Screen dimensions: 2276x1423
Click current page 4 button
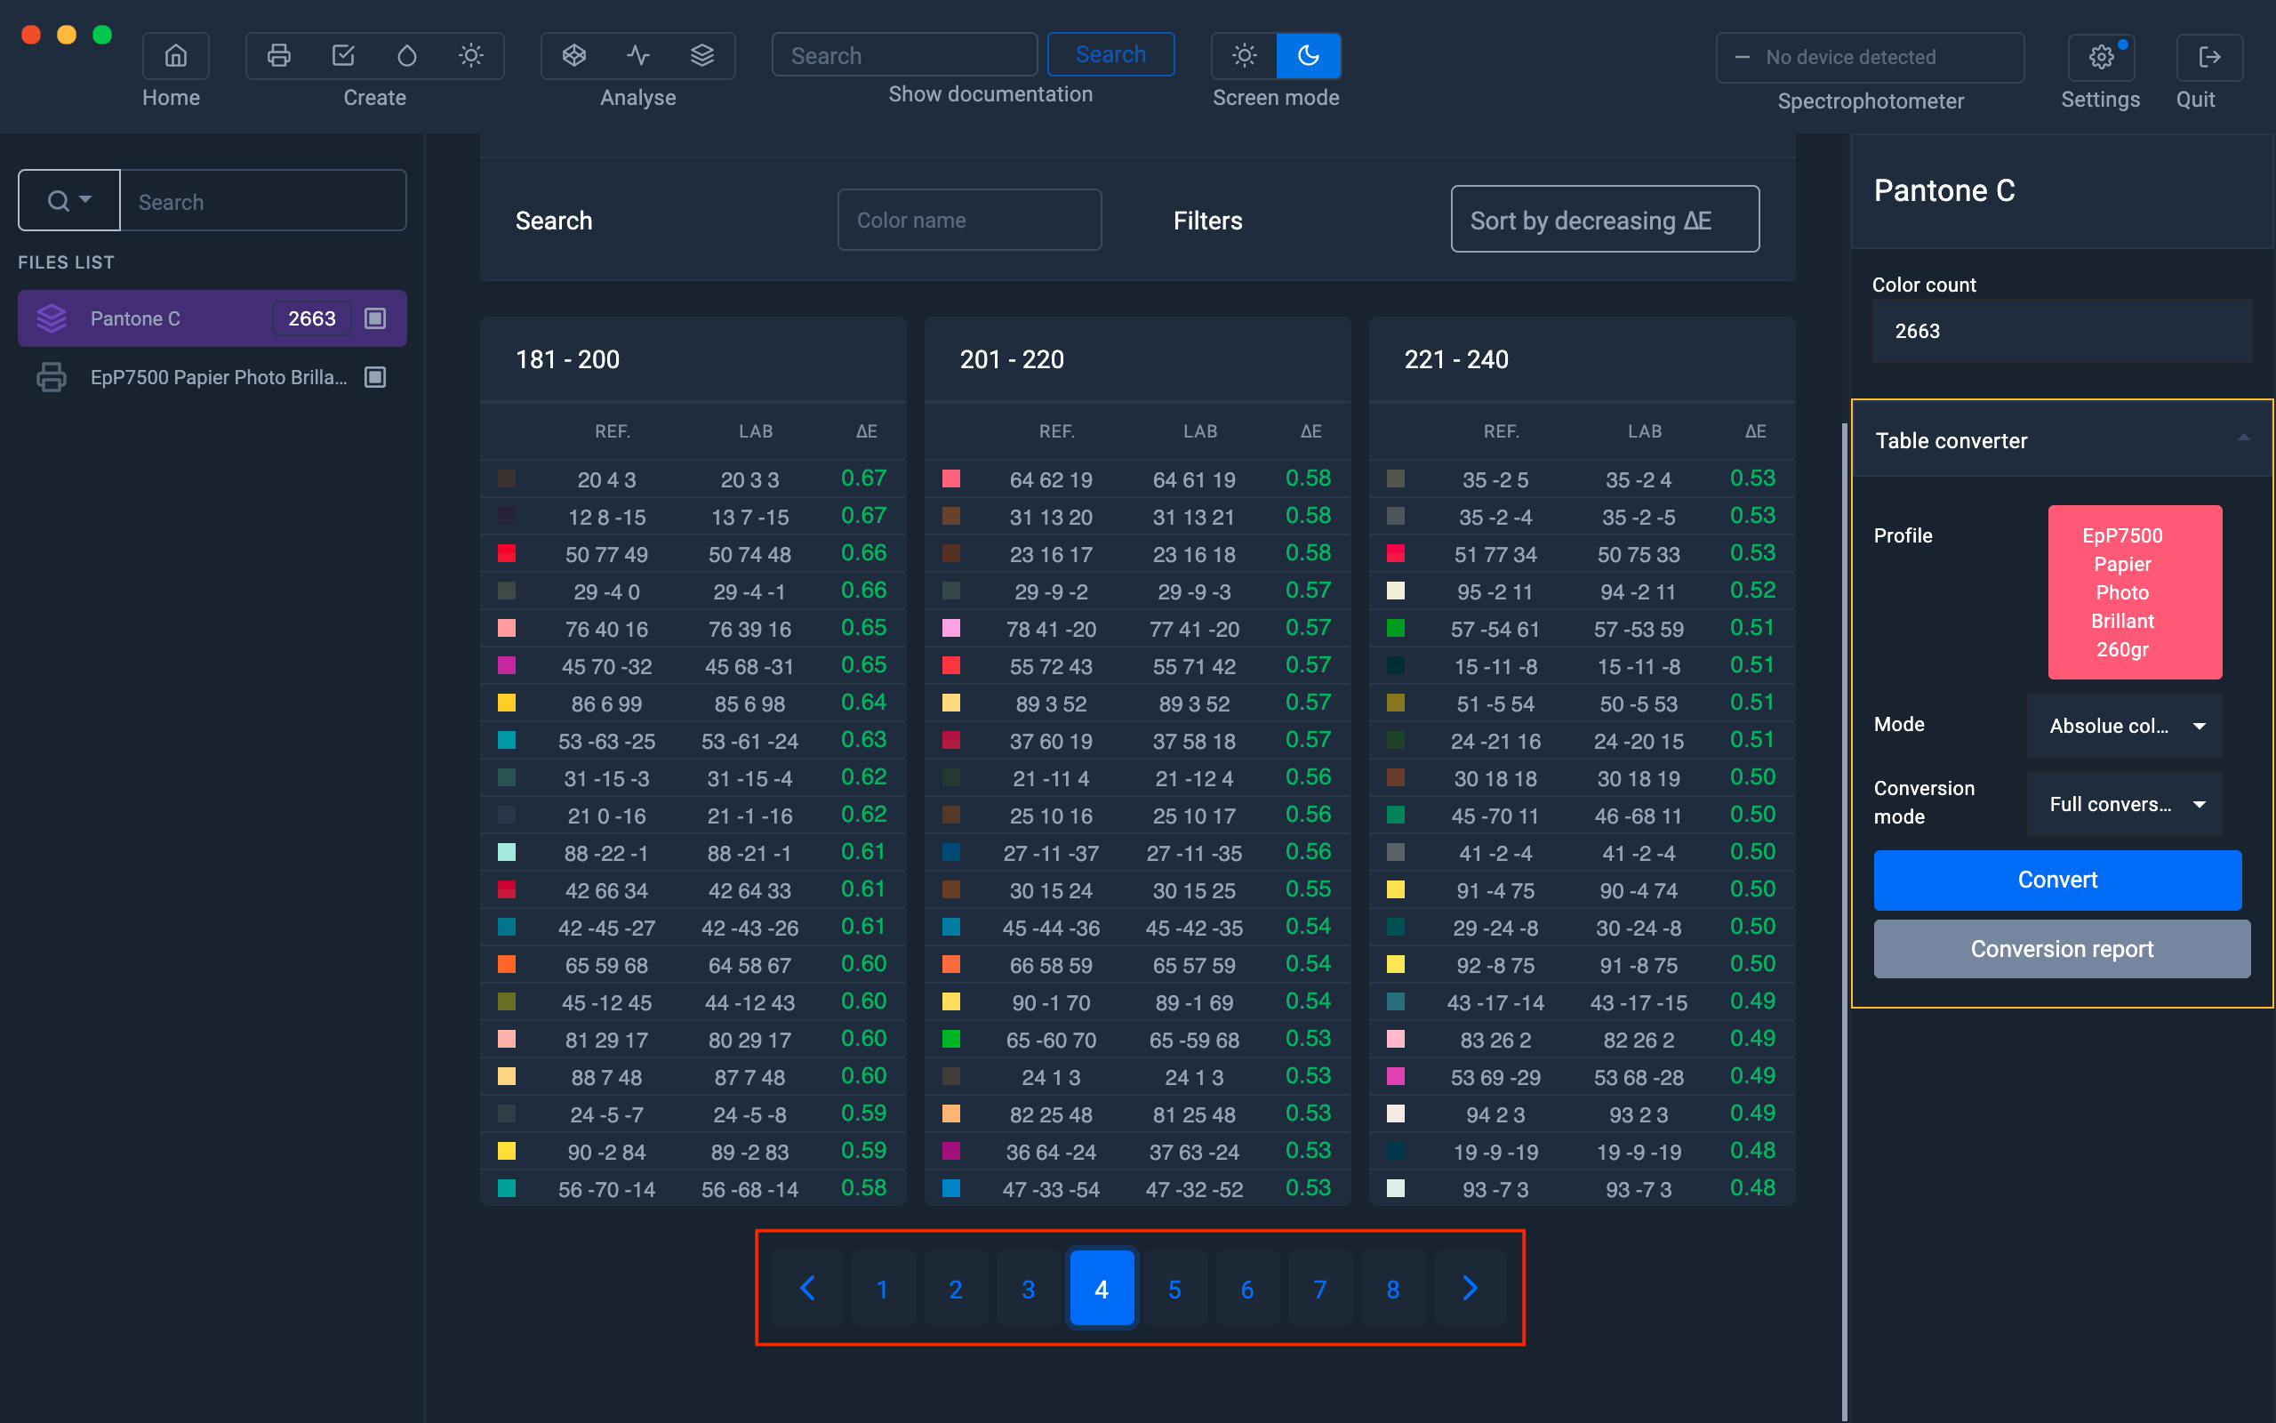1102,1289
